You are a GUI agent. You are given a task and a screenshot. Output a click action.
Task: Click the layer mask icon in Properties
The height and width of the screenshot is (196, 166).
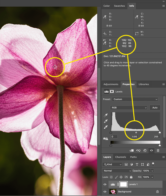coord(112,92)
